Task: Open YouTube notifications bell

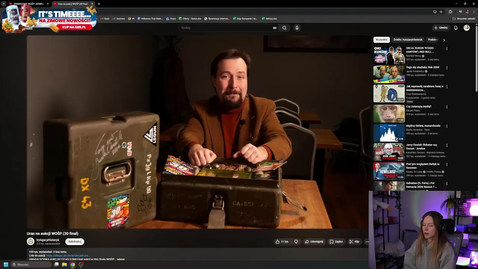Action: [456, 28]
